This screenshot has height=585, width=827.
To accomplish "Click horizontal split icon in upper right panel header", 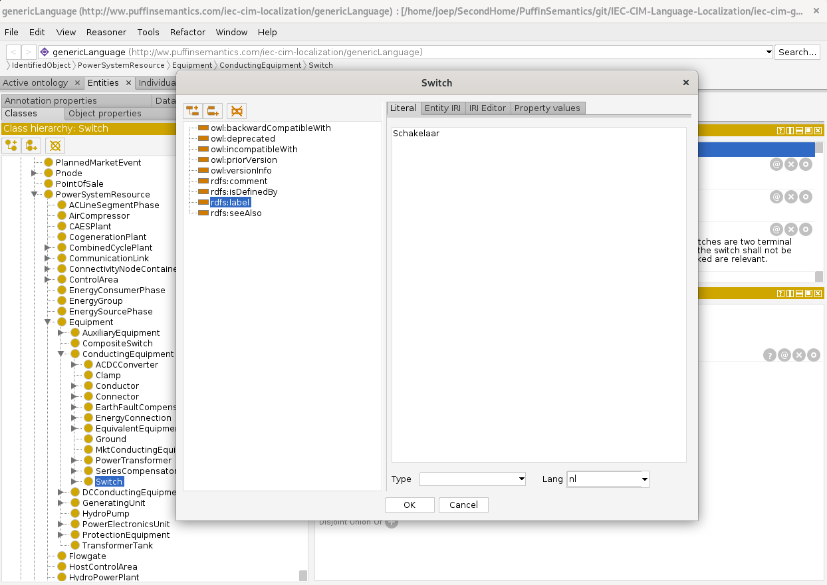I will coord(800,131).
